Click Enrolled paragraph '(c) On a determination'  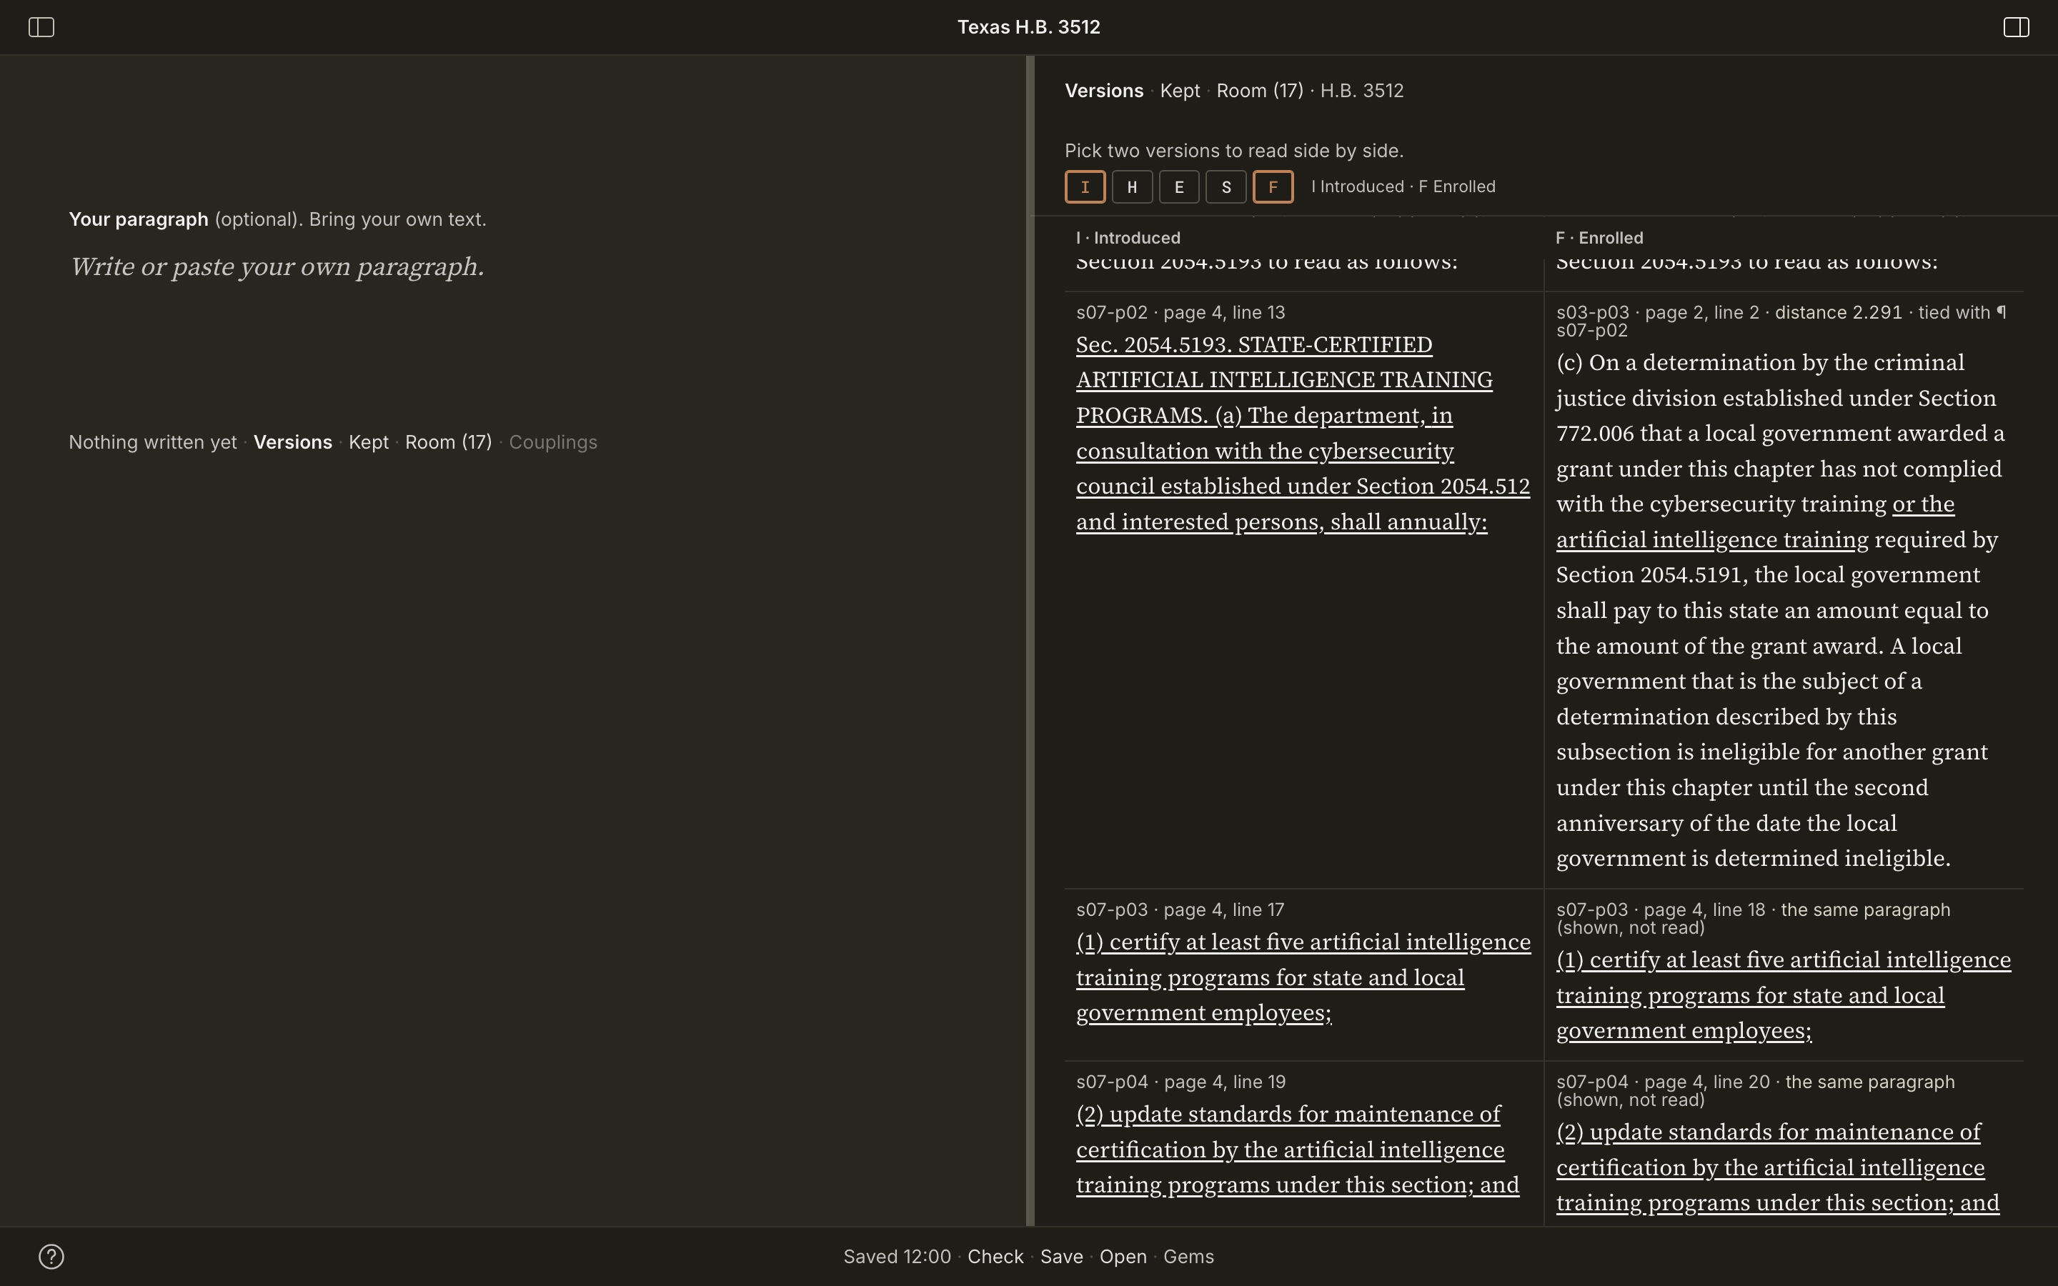tap(1781, 610)
